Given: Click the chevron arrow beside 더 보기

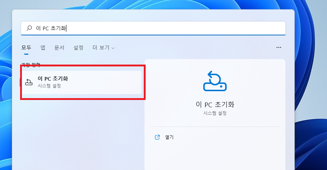Looking at the screenshot, I should (113, 48).
